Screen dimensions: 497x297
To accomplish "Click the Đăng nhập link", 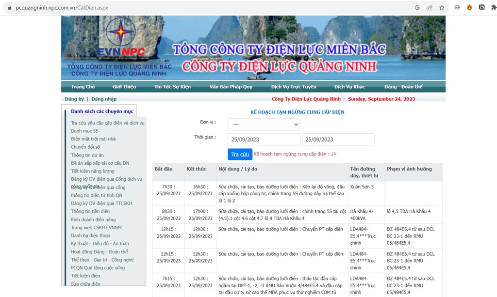I will pos(104,99).
